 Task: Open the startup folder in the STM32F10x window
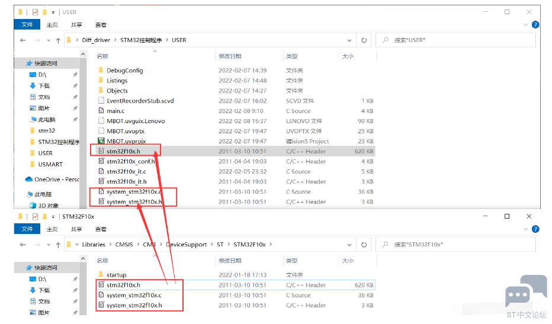pyautogui.click(x=116, y=275)
